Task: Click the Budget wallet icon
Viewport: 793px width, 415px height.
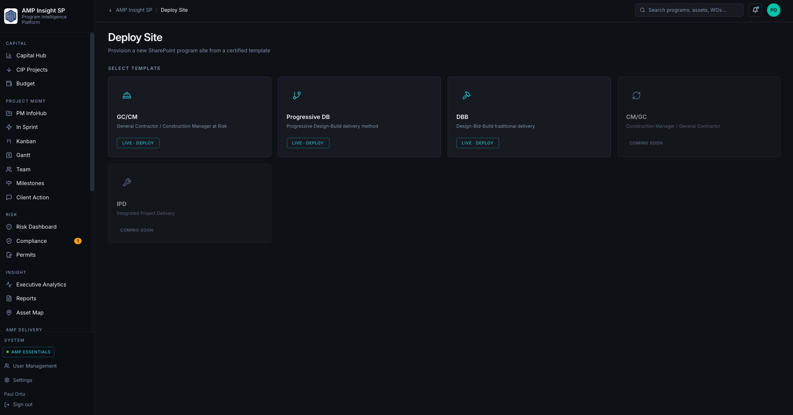Action: [9, 83]
